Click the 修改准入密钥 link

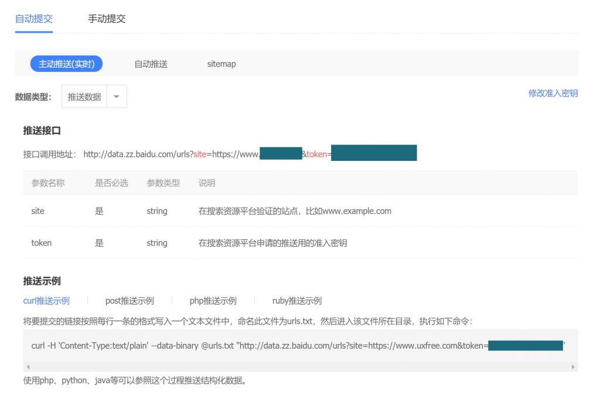(x=553, y=93)
